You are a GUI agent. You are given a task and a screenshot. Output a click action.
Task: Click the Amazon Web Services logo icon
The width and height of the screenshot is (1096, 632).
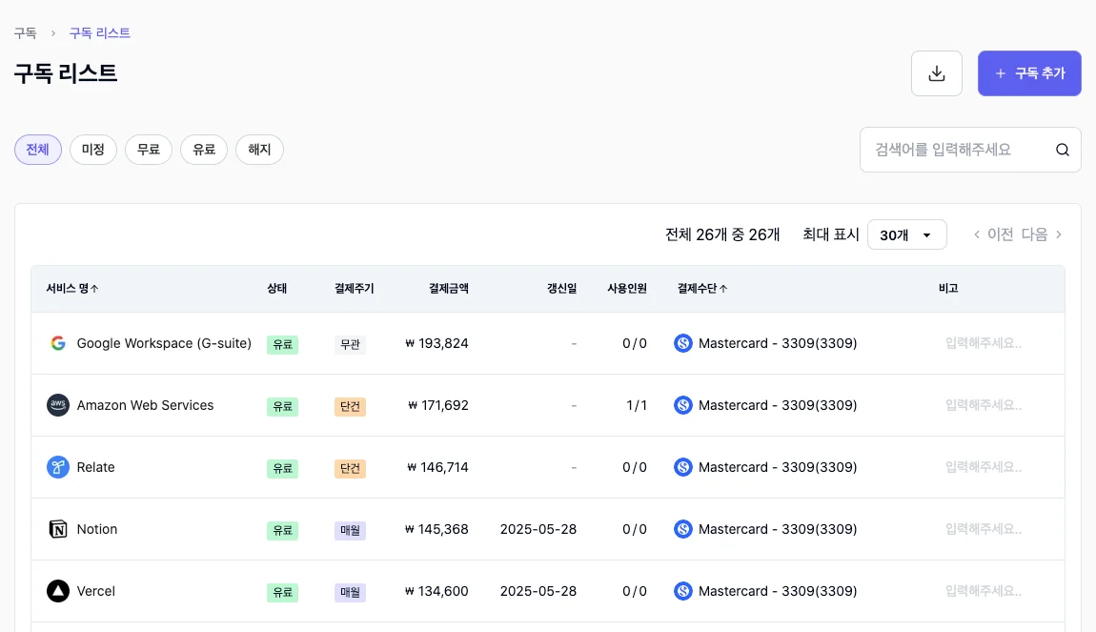coord(58,405)
